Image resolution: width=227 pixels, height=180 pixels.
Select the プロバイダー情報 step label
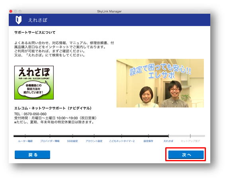point(50,141)
